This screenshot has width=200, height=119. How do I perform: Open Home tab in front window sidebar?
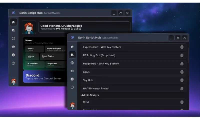[72, 47]
